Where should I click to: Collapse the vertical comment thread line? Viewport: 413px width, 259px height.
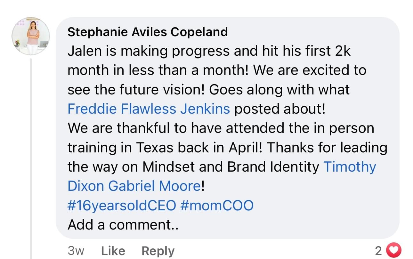tap(31, 160)
